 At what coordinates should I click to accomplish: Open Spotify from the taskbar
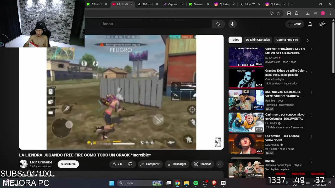tap(196, 183)
